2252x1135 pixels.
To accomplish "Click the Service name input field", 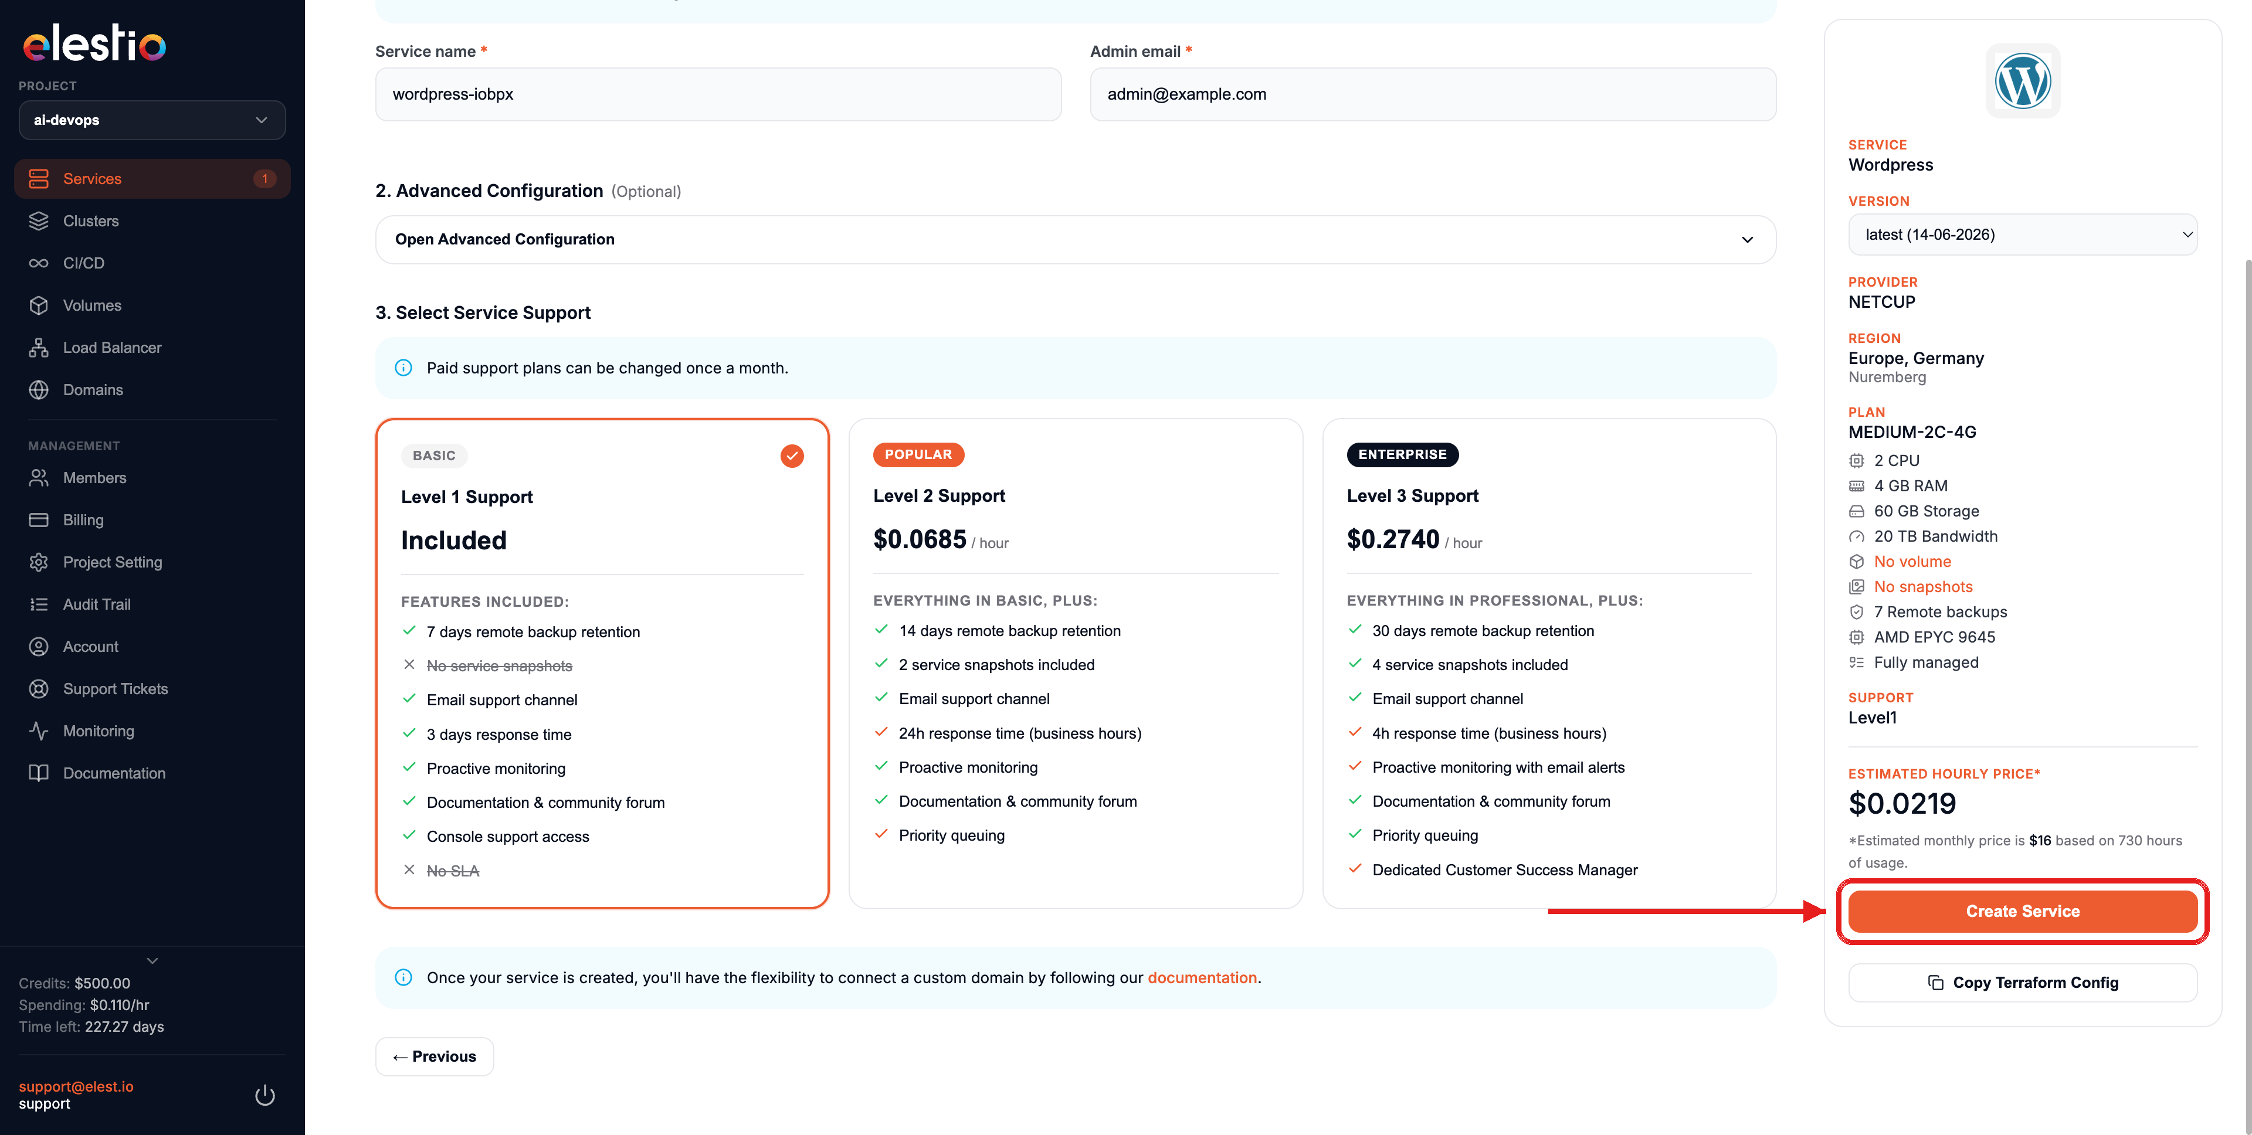I will point(718,94).
